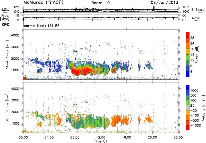This screenshot has width=206, height=143.
Task: Click the N.Sky legend label
Action: click(x=5, y=10)
